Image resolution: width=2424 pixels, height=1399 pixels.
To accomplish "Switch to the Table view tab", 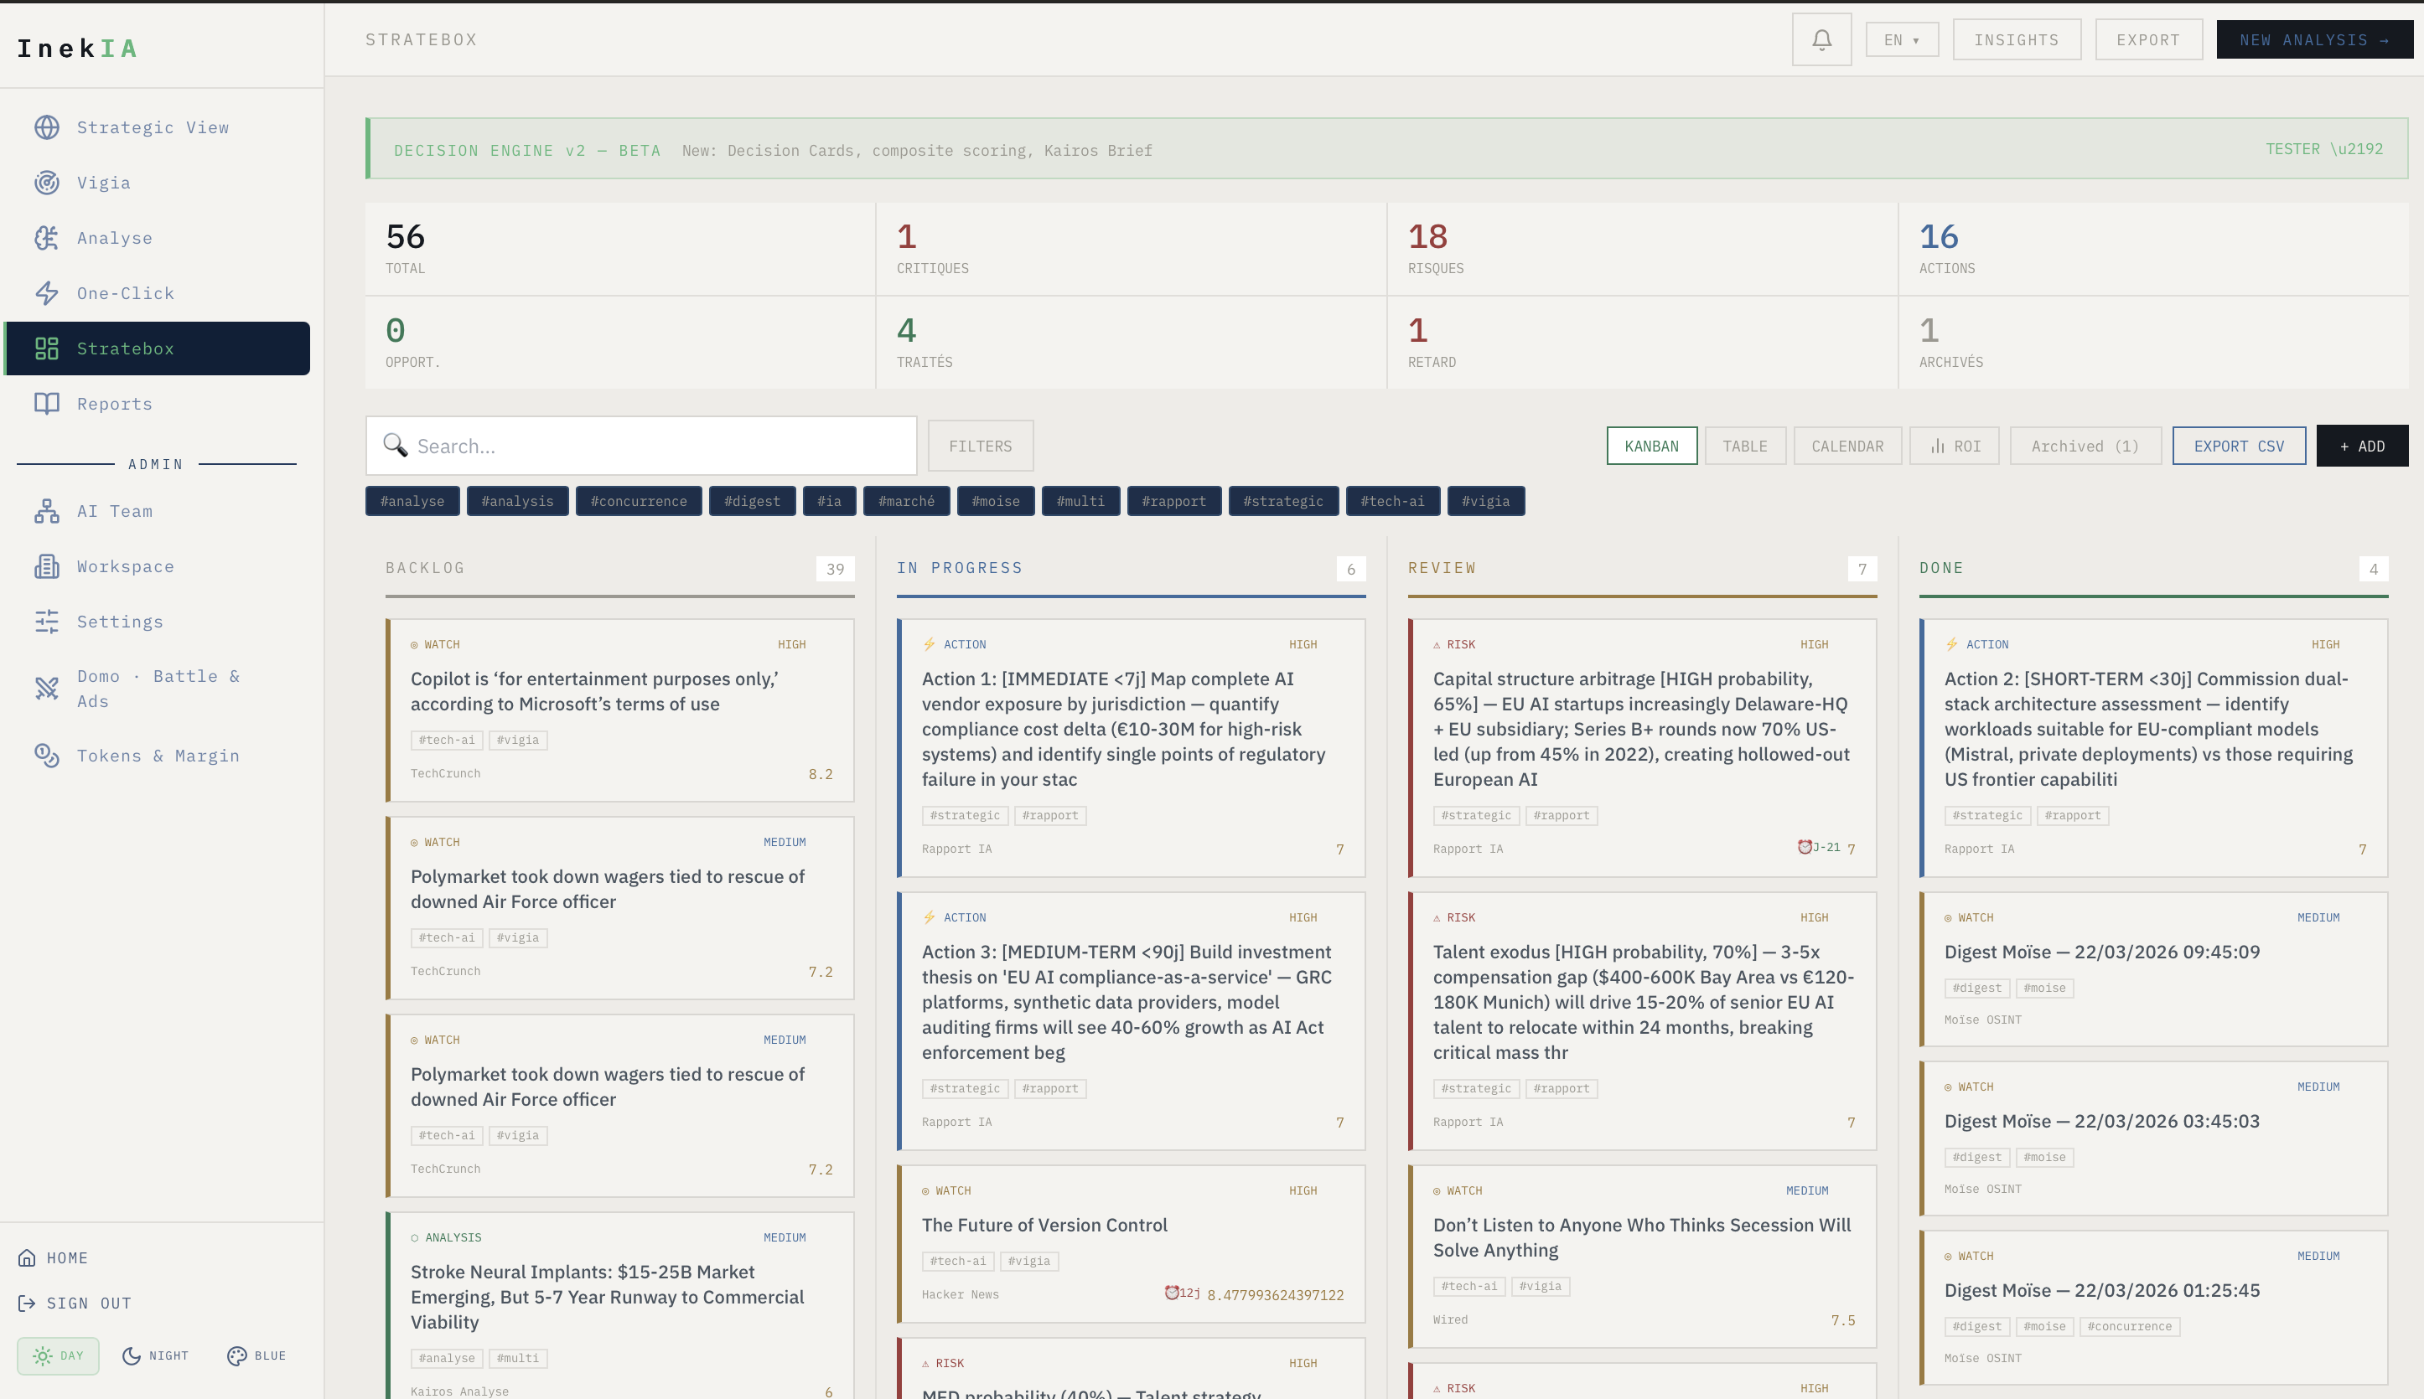I will 1743,446.
